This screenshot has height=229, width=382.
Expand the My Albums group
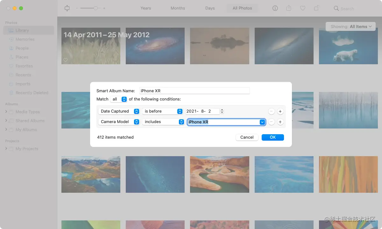pyautogui.click(x=6, y=130)
